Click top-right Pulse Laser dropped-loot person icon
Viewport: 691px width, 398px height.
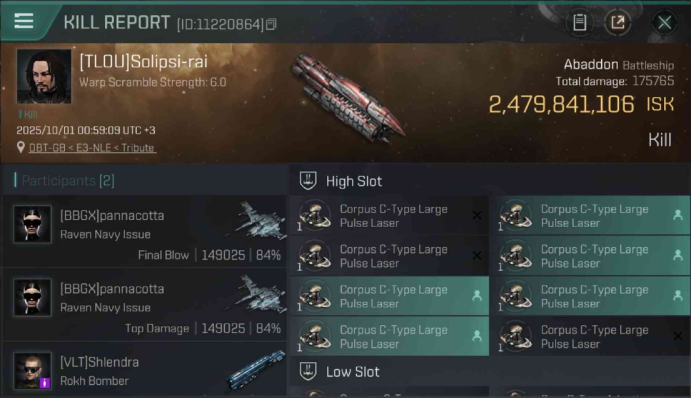pos(678,215)
